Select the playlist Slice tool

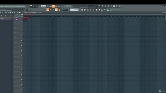[x=15, y=13]
